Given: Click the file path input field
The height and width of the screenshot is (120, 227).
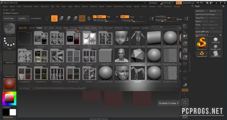Looking at the screenshot, I should (x=106, y=88).
